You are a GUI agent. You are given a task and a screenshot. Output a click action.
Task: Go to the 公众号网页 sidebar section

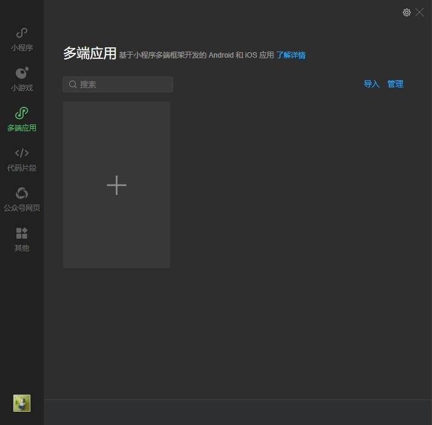tap(22, 199)
